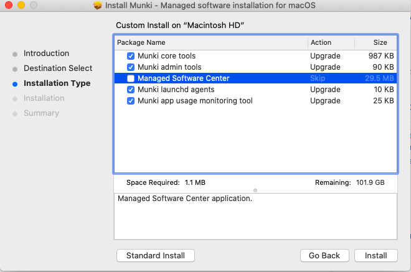Select the Managed Software Center row label
This screenshot has height=272, width=411.
pos(184,78)
